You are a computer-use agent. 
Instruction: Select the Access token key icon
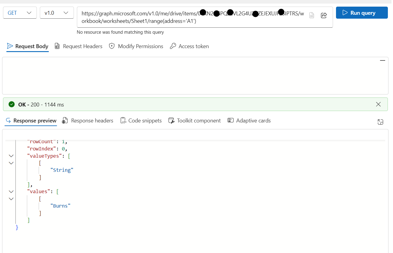[173, 46]
